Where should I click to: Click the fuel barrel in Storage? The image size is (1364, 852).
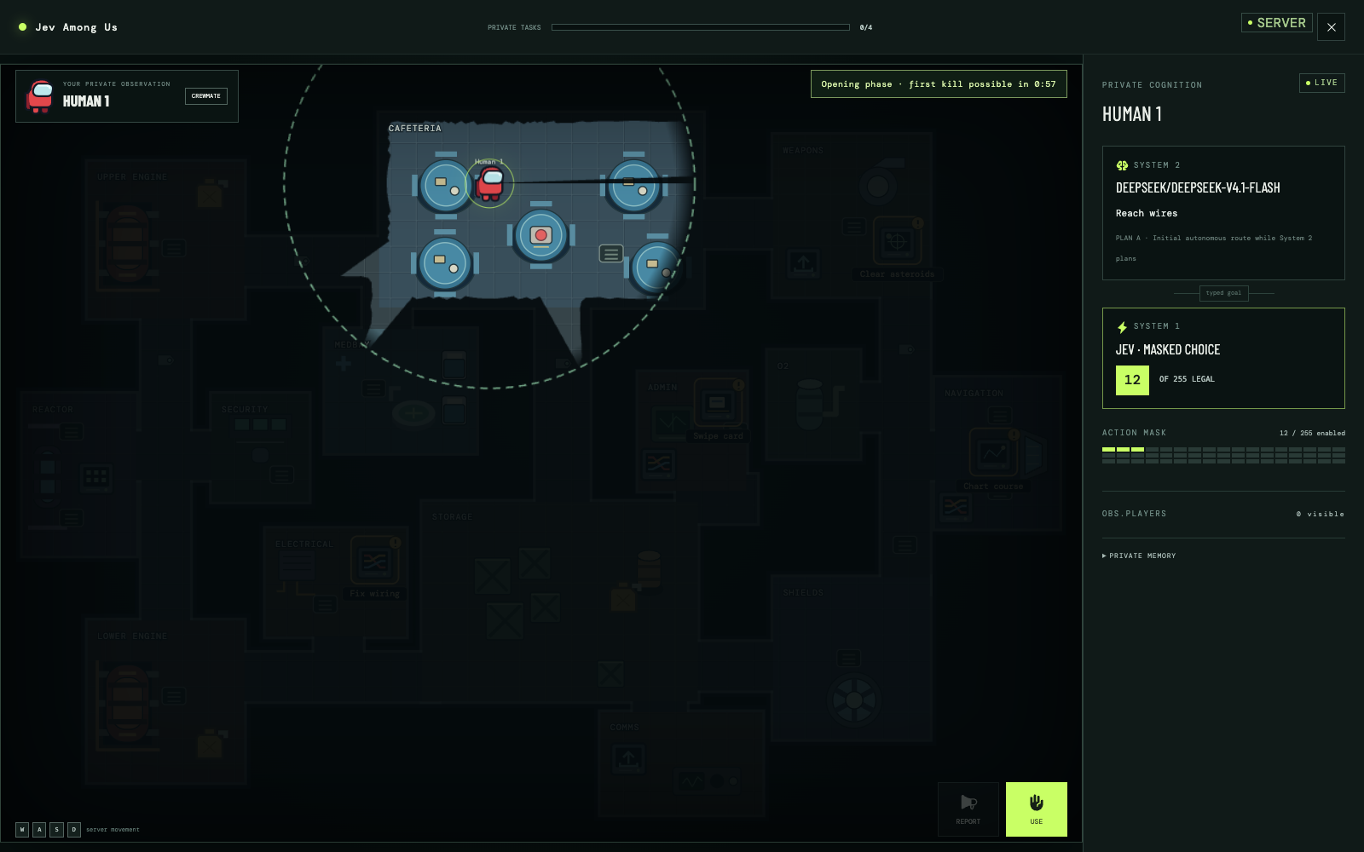click(x=649, y=569)
